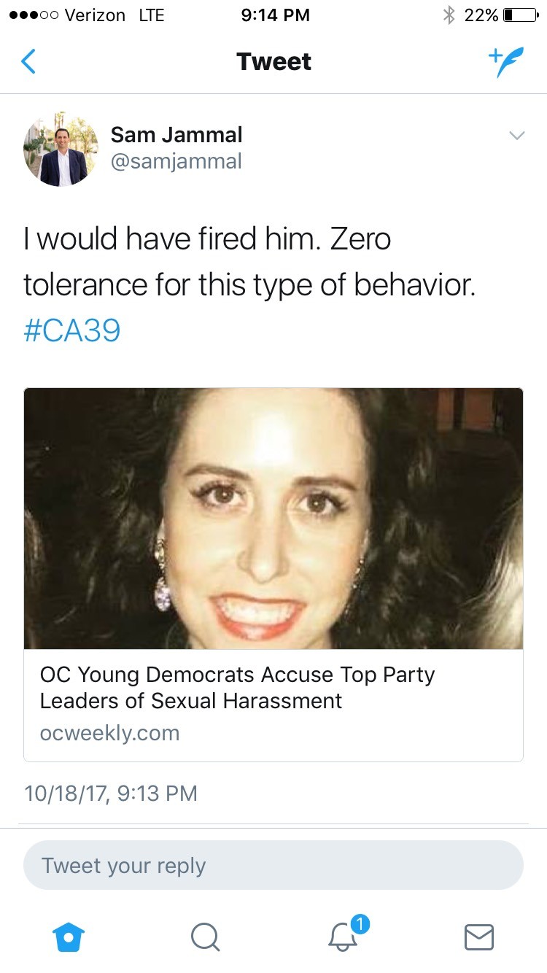This screenshot has height=973, width=547.
Task: Open Sam Jammal's profile picture
Action: coord(61,150)
